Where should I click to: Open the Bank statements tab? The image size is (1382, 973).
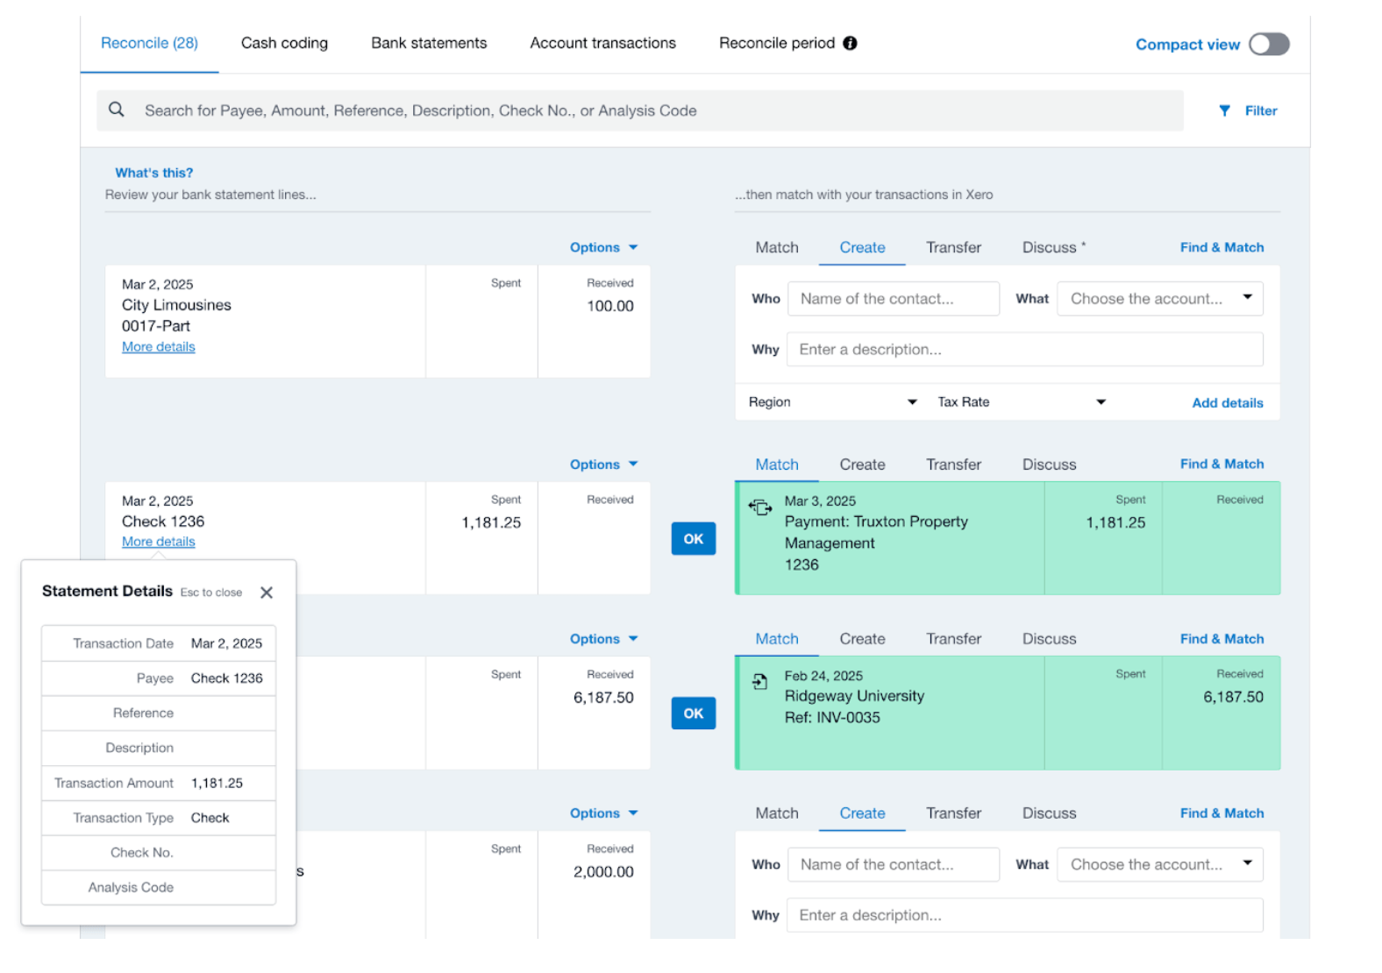[429, 43]
